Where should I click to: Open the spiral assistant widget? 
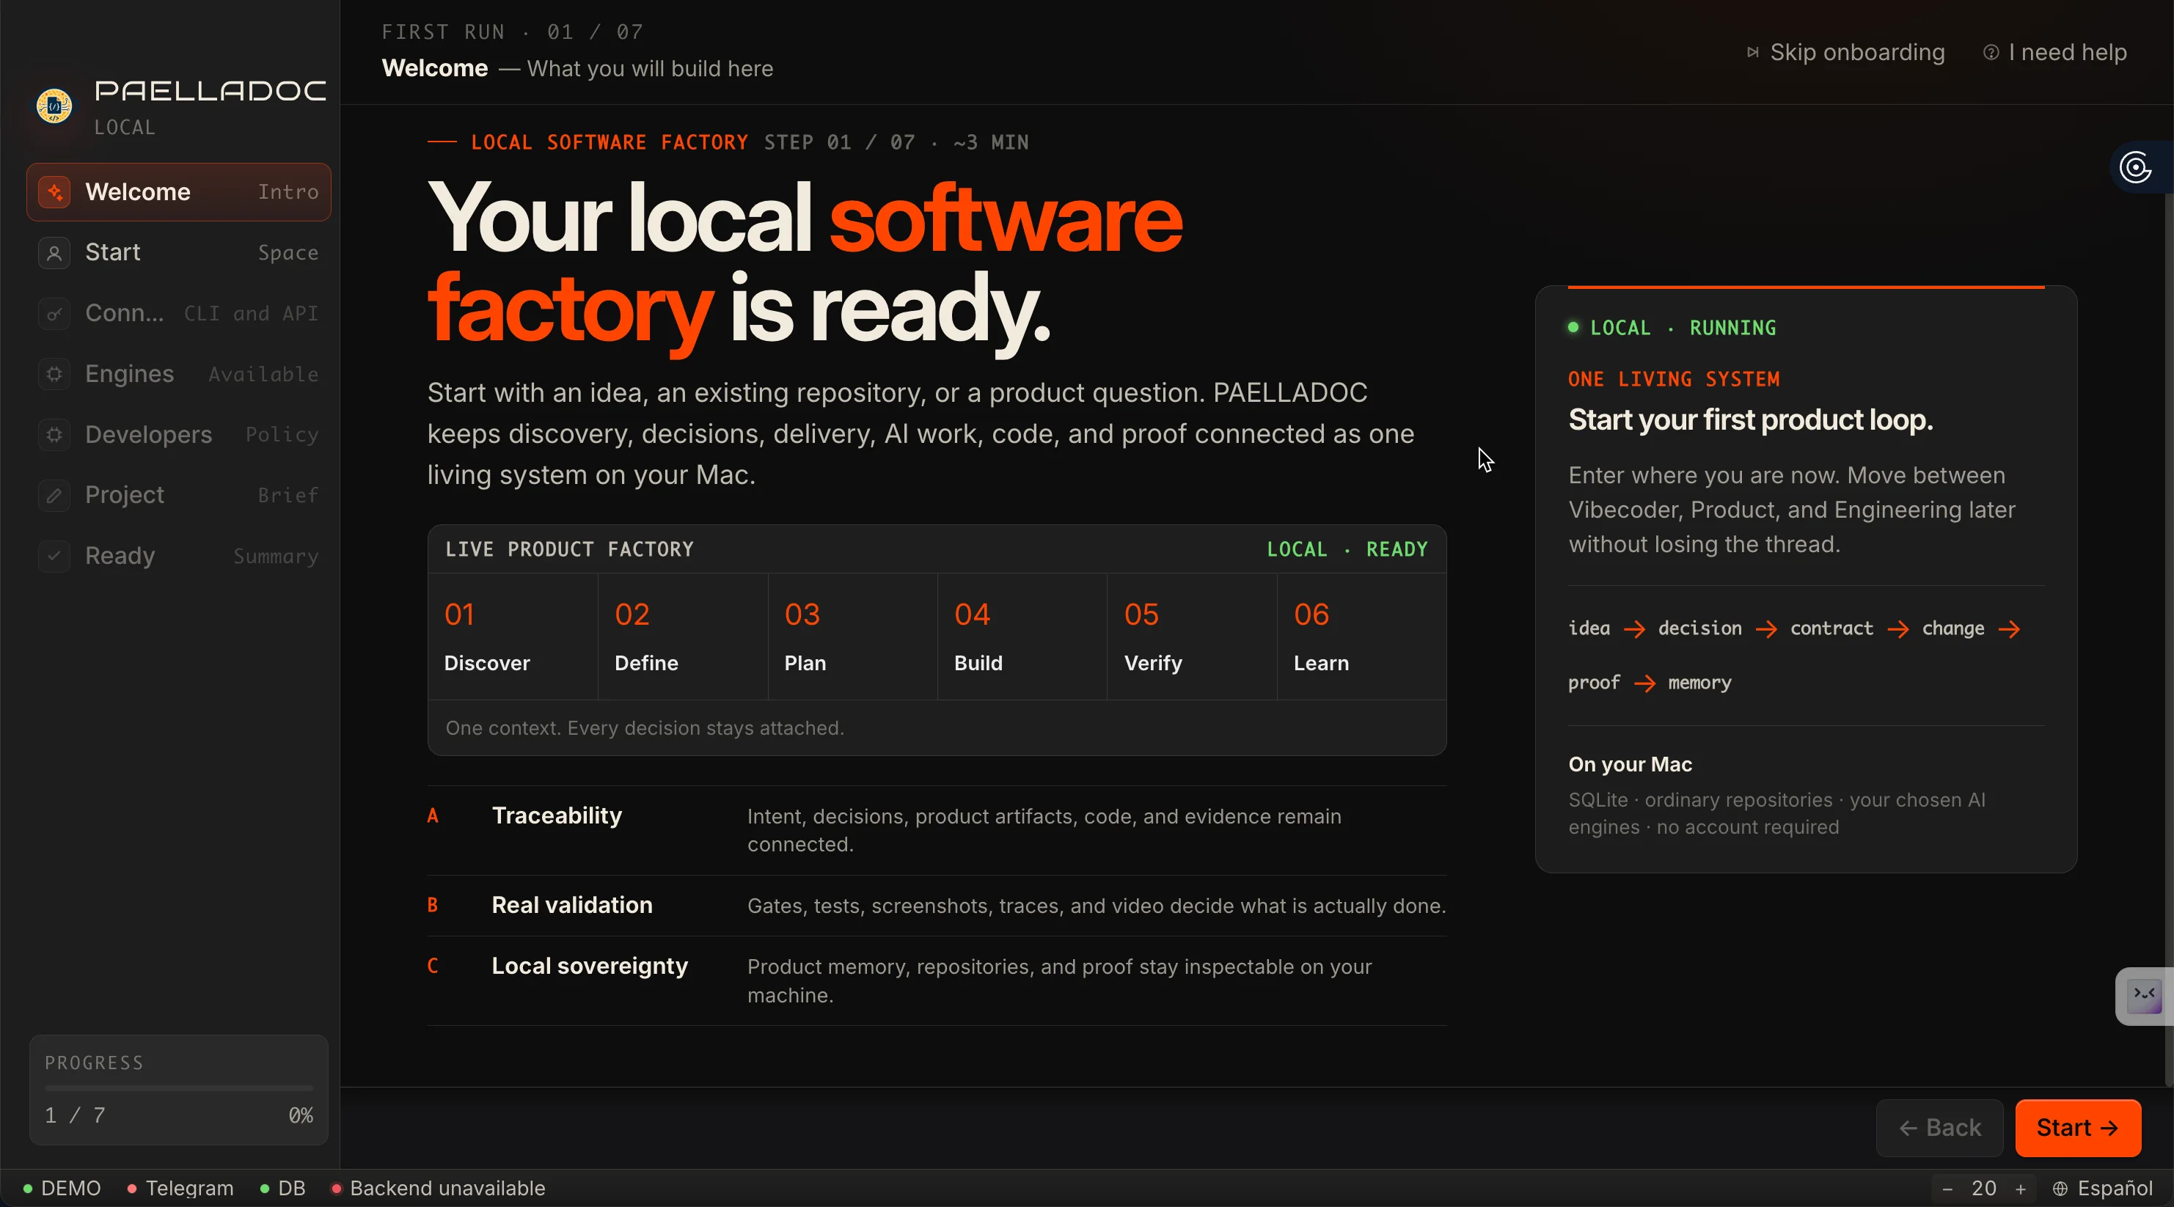tap(2135, 167)
